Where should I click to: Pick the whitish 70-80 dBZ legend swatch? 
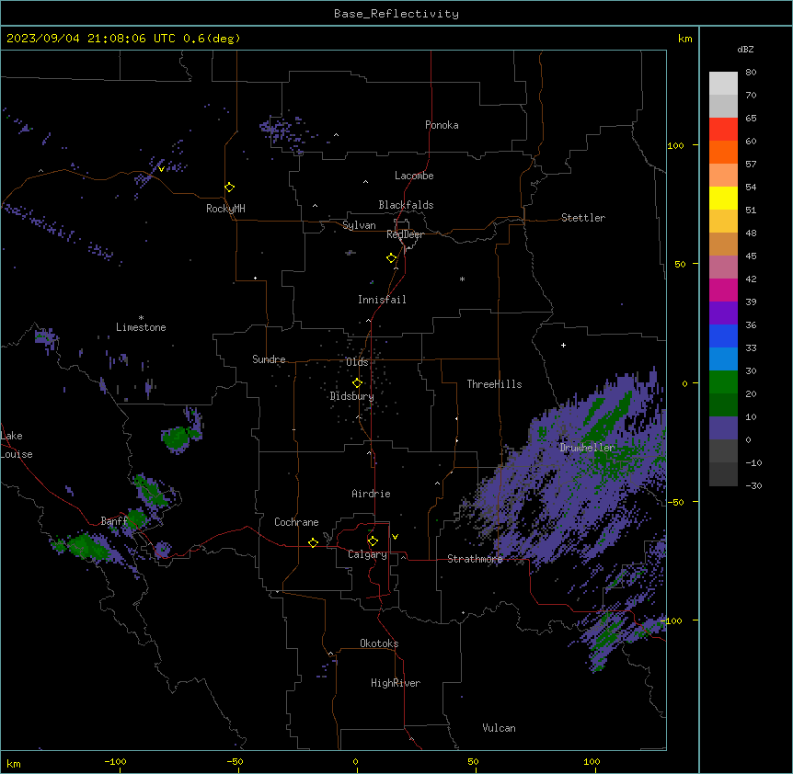coord(723,84)
